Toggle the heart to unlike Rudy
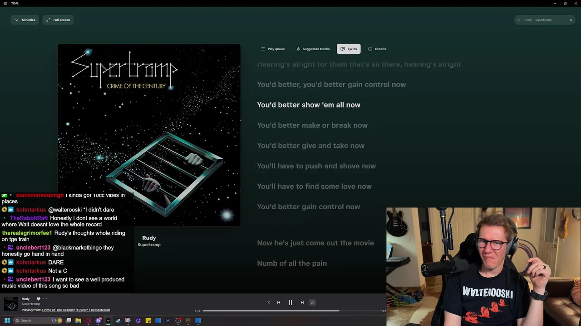Screen dimensions: 581x326 pos(38,299)
